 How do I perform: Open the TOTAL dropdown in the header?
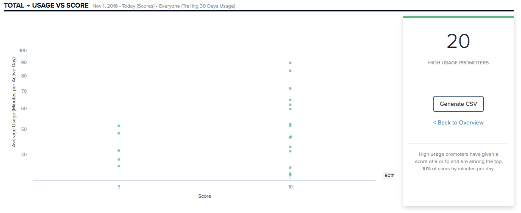[x=17, y=6]
